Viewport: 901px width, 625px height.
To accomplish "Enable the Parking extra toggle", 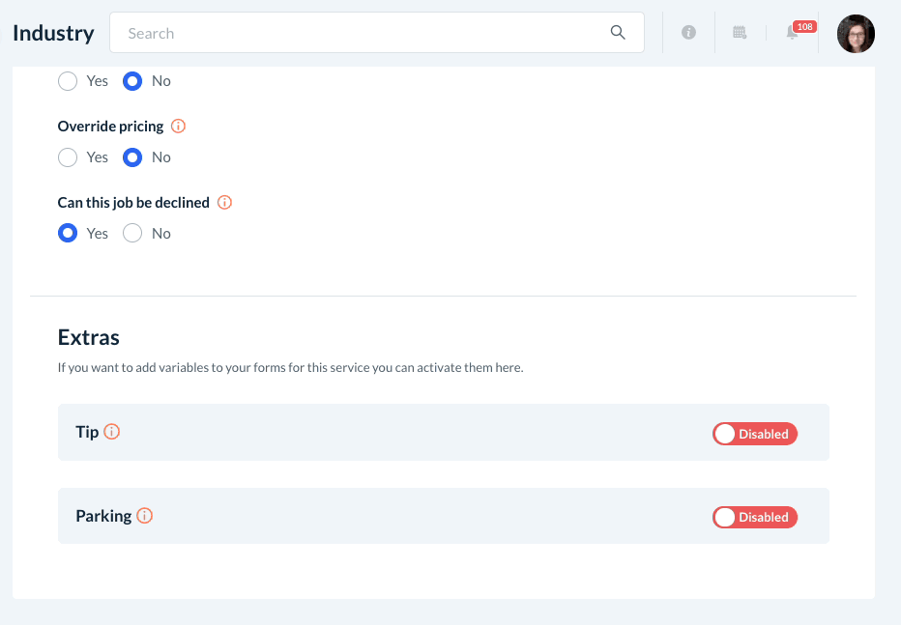I will (755, 518).
